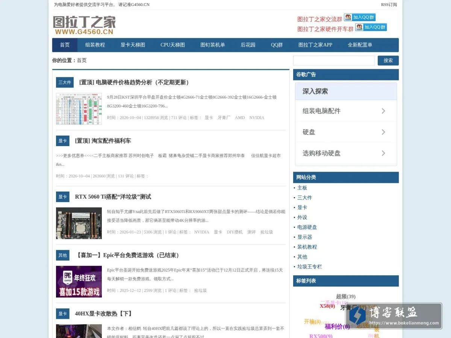Click the 搜索 search button
Viewport: 451px width, 338px height.
point(388,60)
